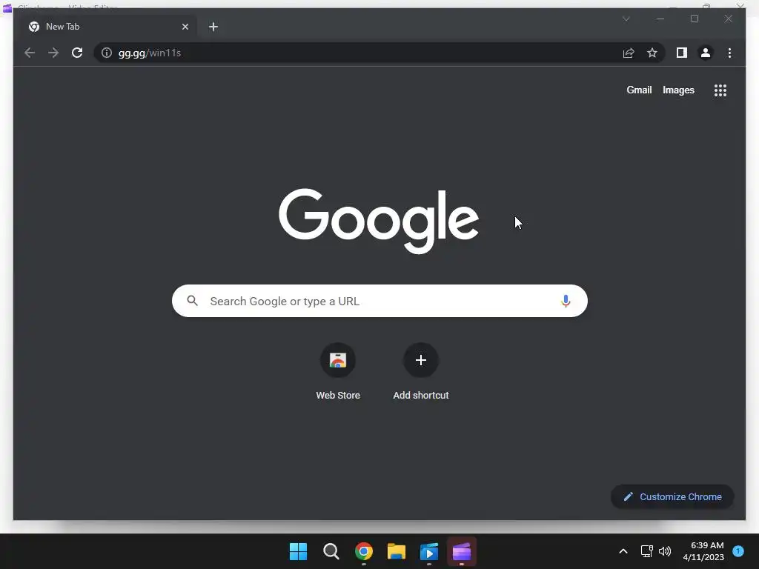Select the New Tab tab
The width and height of the screenshot is (759, 569).
[x=107, y=27]
